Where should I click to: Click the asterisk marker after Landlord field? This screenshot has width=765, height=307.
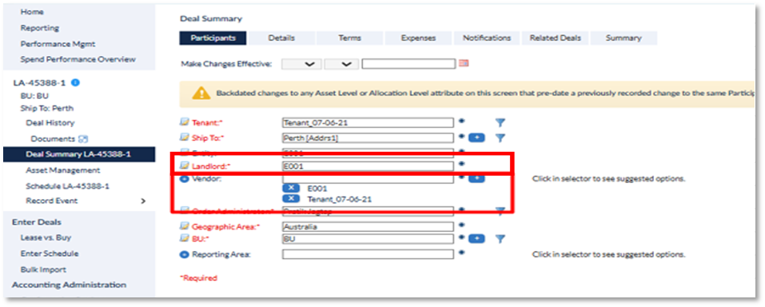461,165
